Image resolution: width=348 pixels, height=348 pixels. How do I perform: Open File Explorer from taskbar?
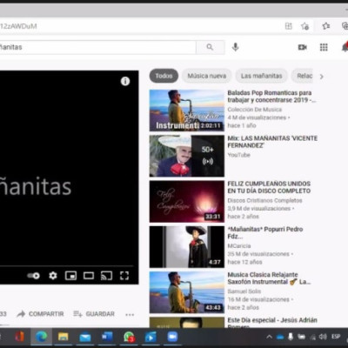click(x=63, y=337)
